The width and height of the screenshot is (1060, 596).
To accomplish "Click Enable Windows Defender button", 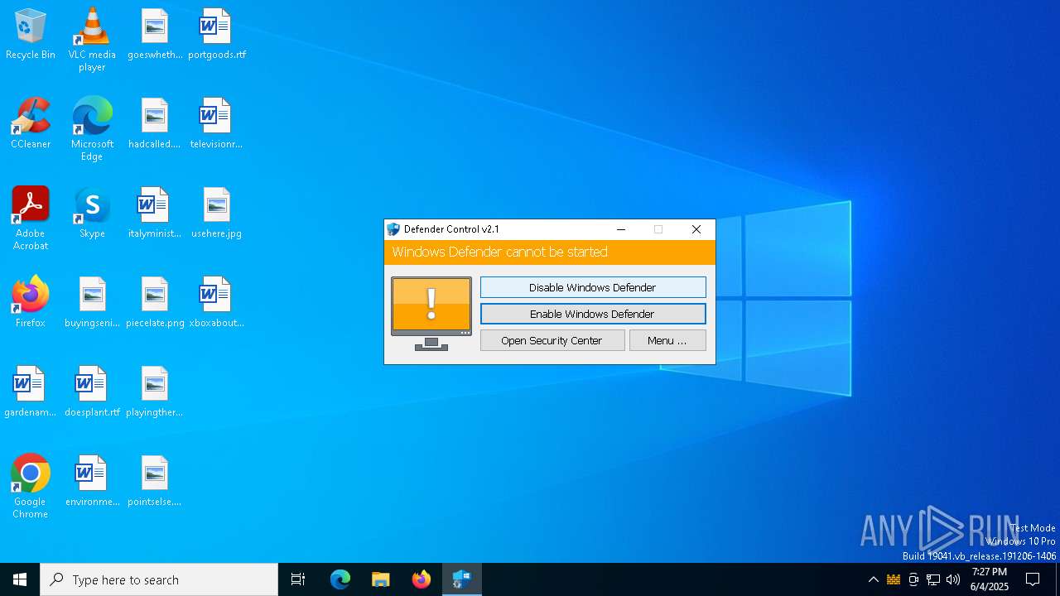I will pyautogui.click(x=593, y=314).
